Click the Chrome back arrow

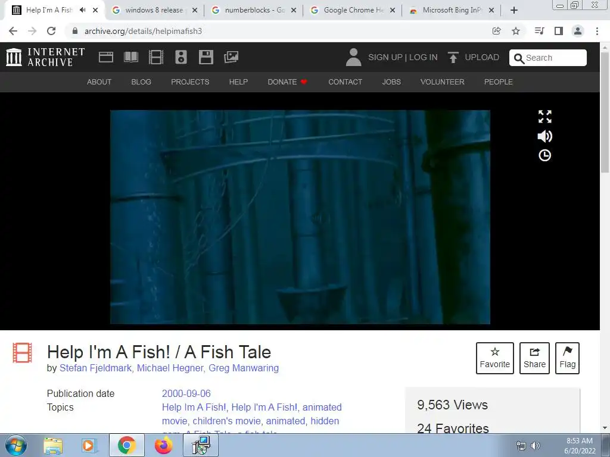coord(13,31)
